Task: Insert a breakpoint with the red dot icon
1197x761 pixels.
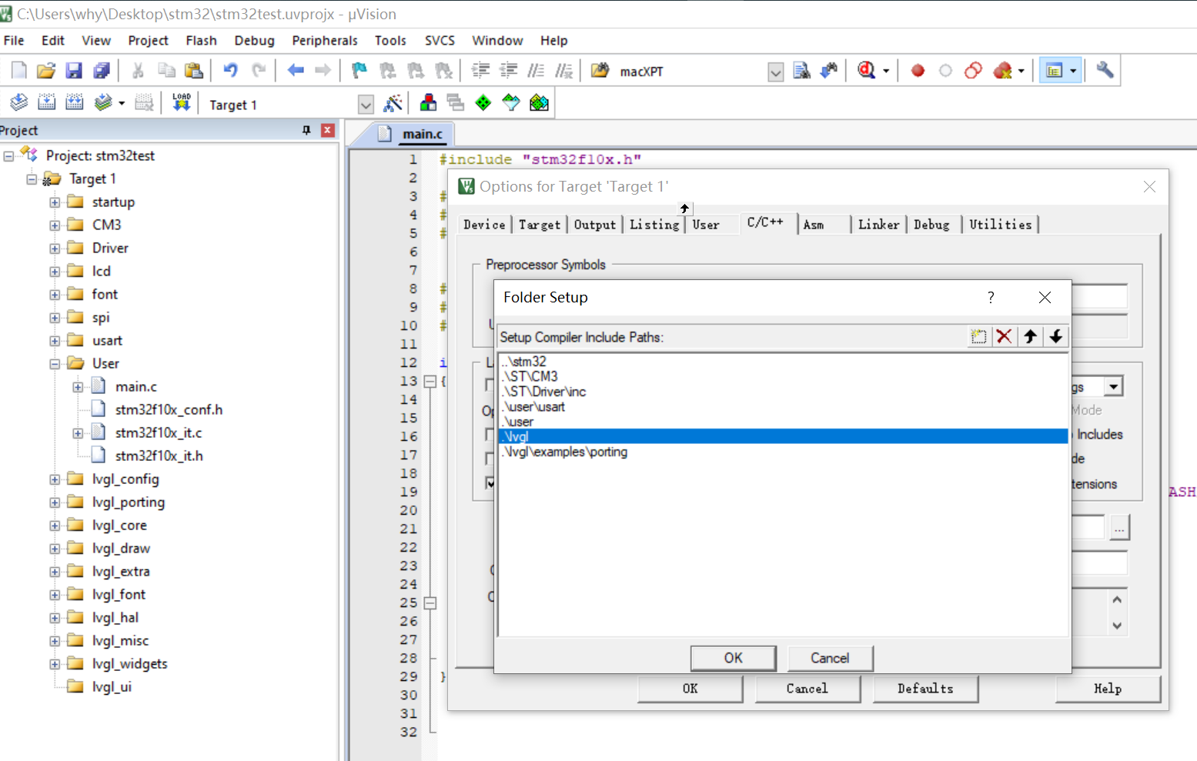Action: click(x=918, y=71)
